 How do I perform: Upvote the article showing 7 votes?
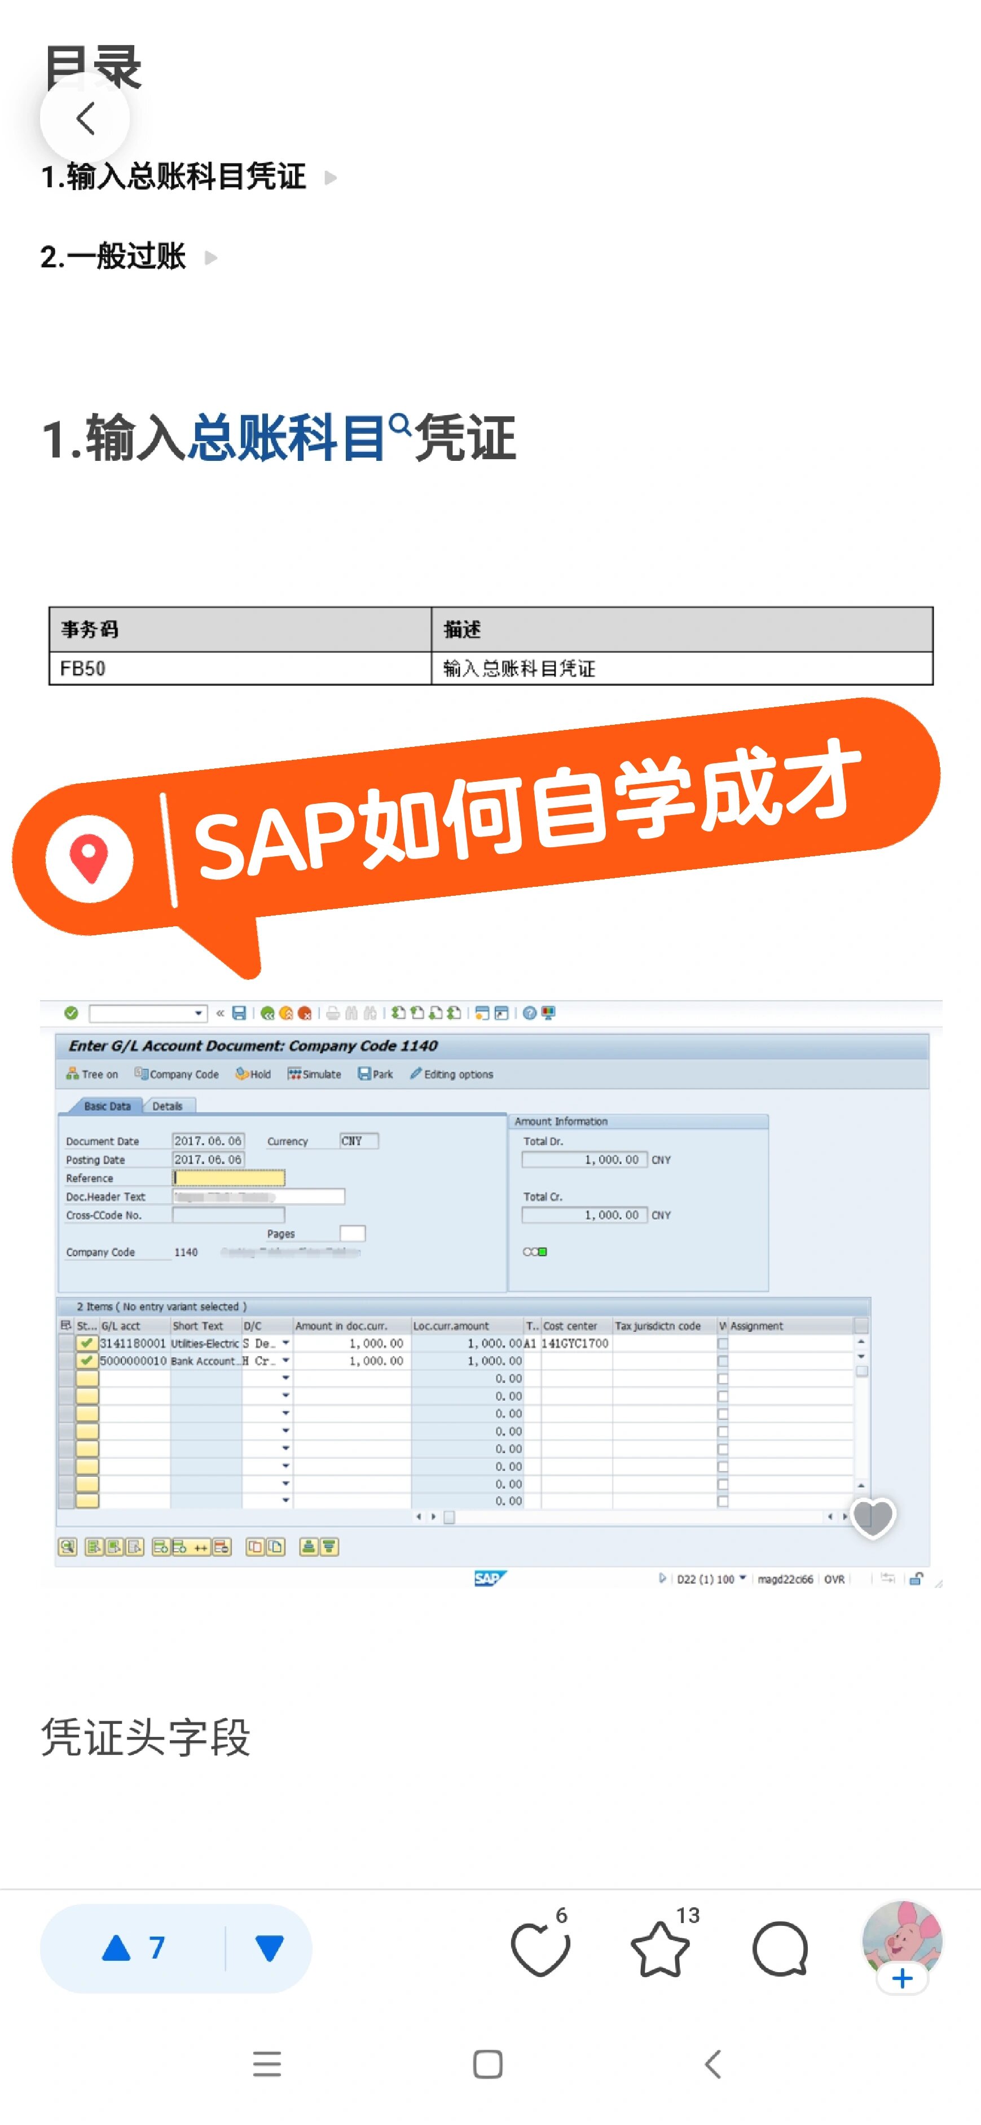(x=134, y=1948)
